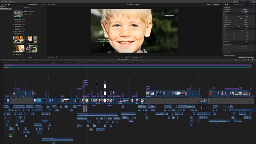Image resolution: width=256 pixels, height=144 pixels.
Task: Enable the Rolling Shutter checkbox
Action: 223,53
